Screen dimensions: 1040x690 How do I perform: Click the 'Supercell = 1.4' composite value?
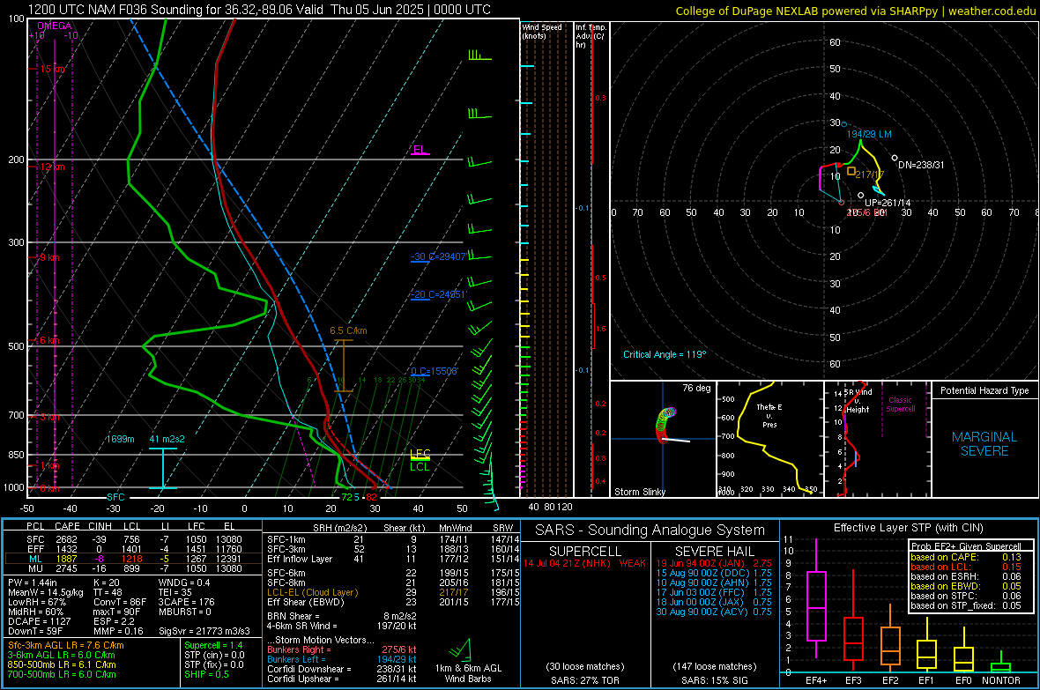213,645
